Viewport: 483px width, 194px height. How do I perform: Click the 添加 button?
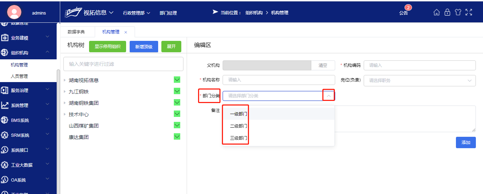tap(466, 142)
